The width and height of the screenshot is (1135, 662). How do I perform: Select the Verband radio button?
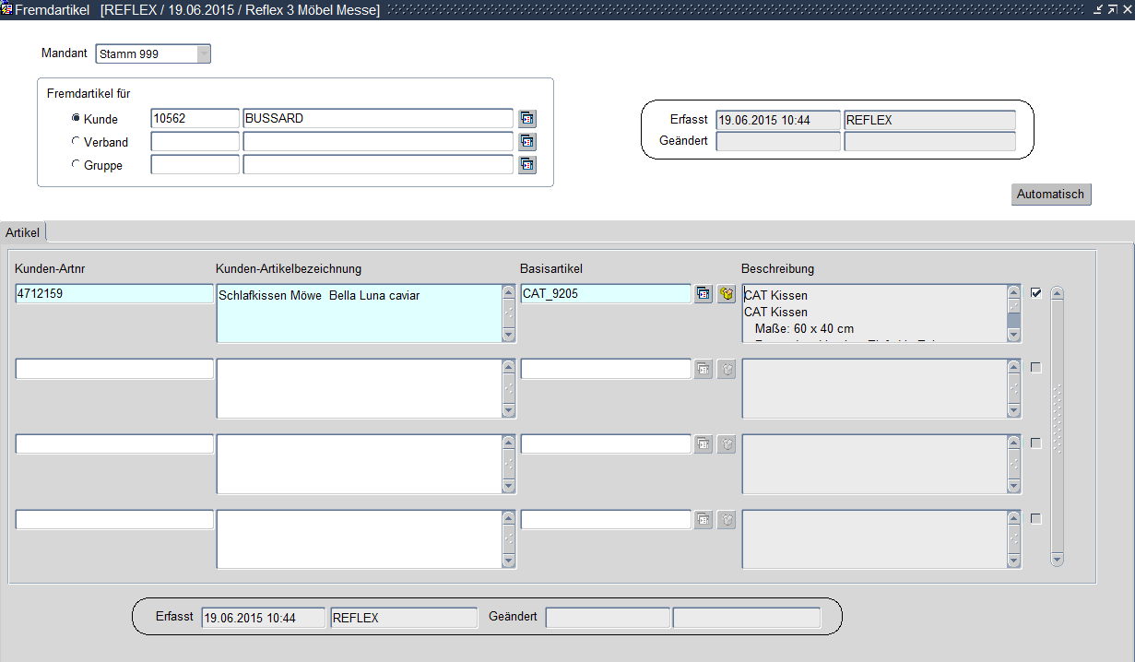pyautogui.click(x=76, y=142)
